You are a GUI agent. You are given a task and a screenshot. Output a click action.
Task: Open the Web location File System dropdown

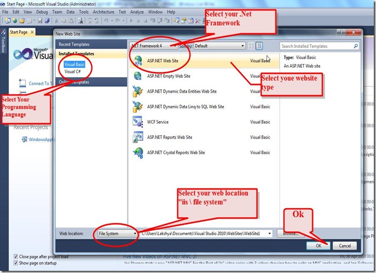pos(118,233)
